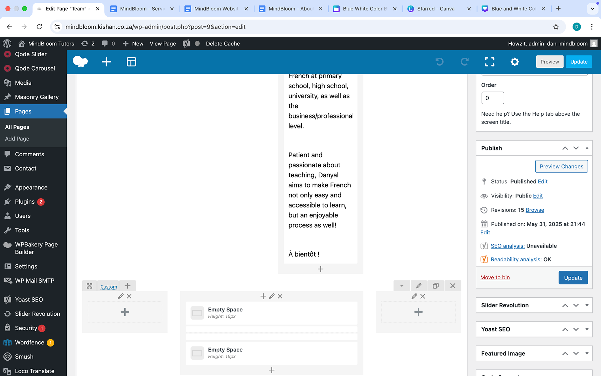Open Readability analysis link

tap(516, 259)
